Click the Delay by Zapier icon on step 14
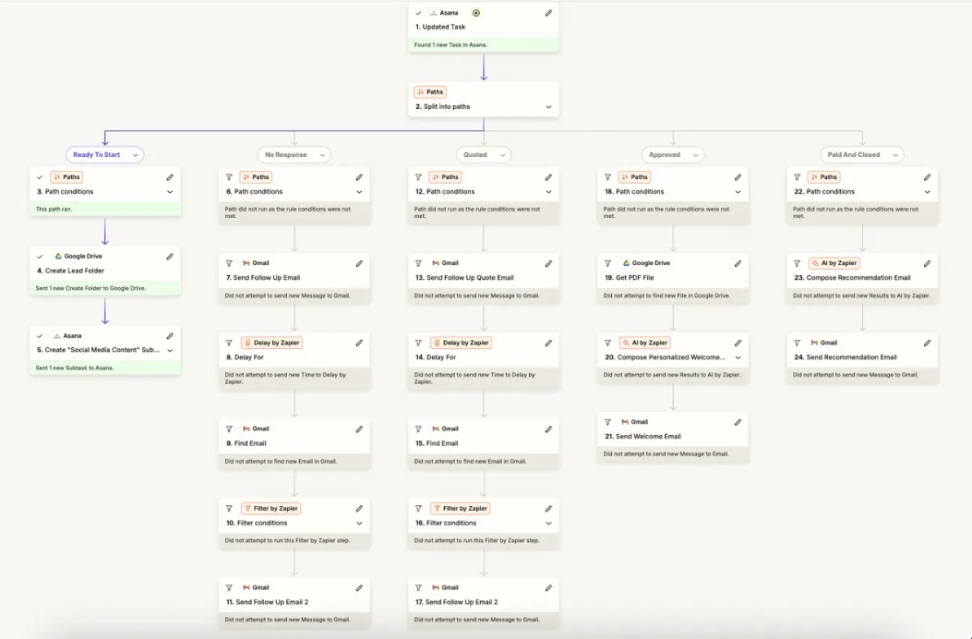972x639 pixels. [438, 342]
